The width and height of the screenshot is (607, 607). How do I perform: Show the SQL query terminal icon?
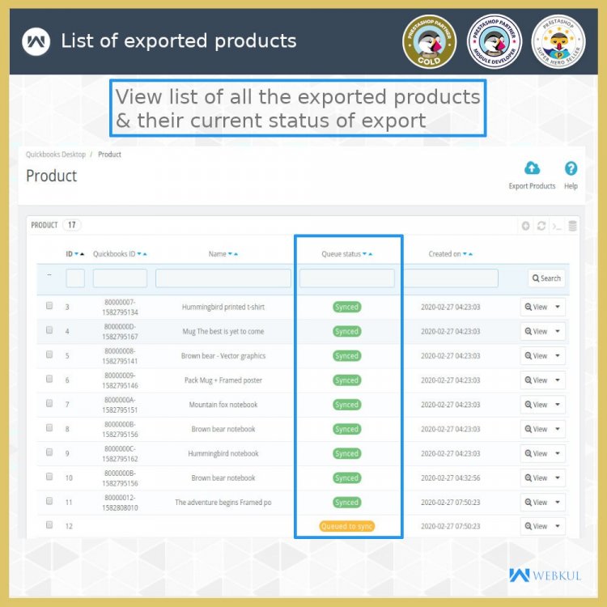557,226
